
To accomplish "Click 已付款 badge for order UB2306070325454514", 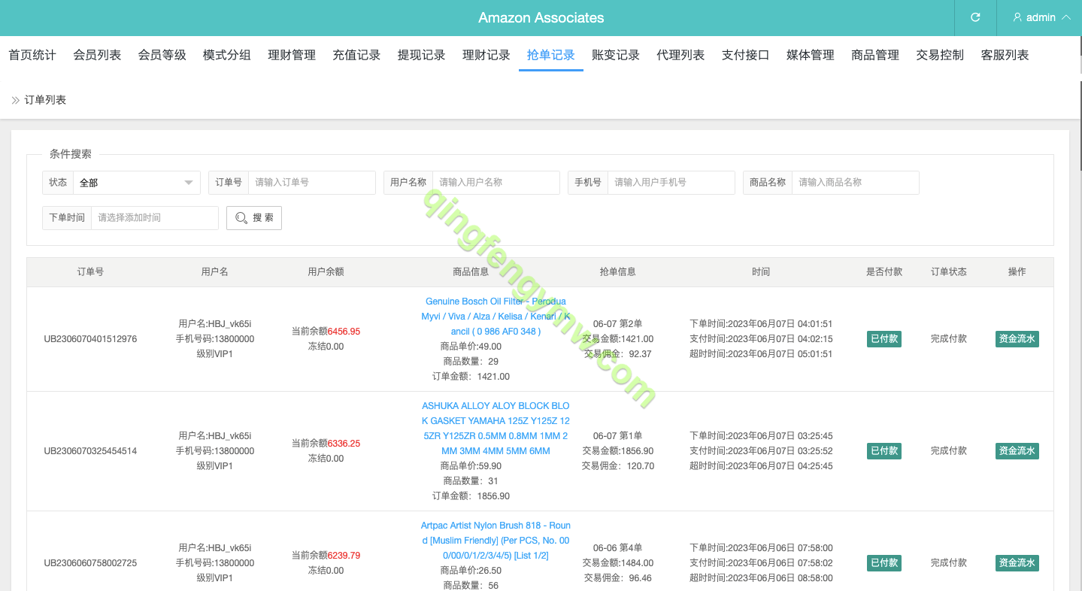I will (x=884, y=451).
